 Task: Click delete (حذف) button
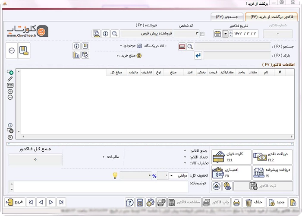click(254, 203)
